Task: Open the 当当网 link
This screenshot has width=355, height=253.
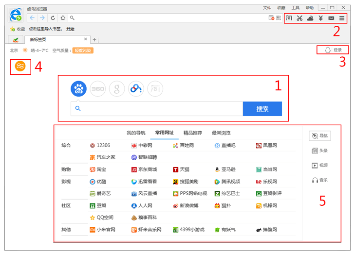Action: pyautogui.click(x=266, y=169)
